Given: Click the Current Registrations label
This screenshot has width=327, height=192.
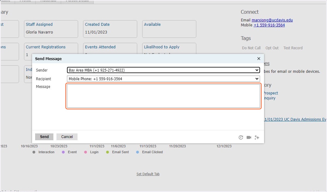Looking at the screenshot, I should coord(46,47).
